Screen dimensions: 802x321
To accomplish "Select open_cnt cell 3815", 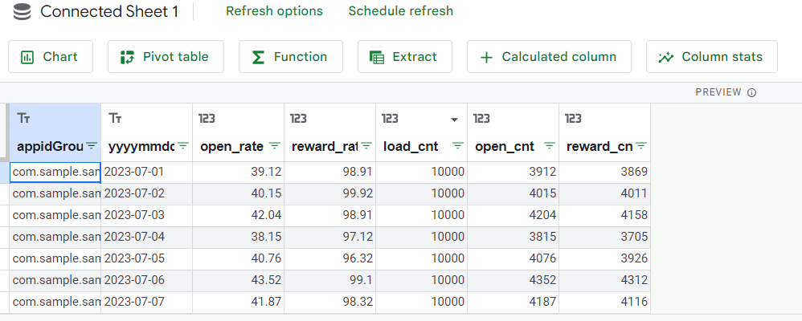I will (x=513, y=238).
